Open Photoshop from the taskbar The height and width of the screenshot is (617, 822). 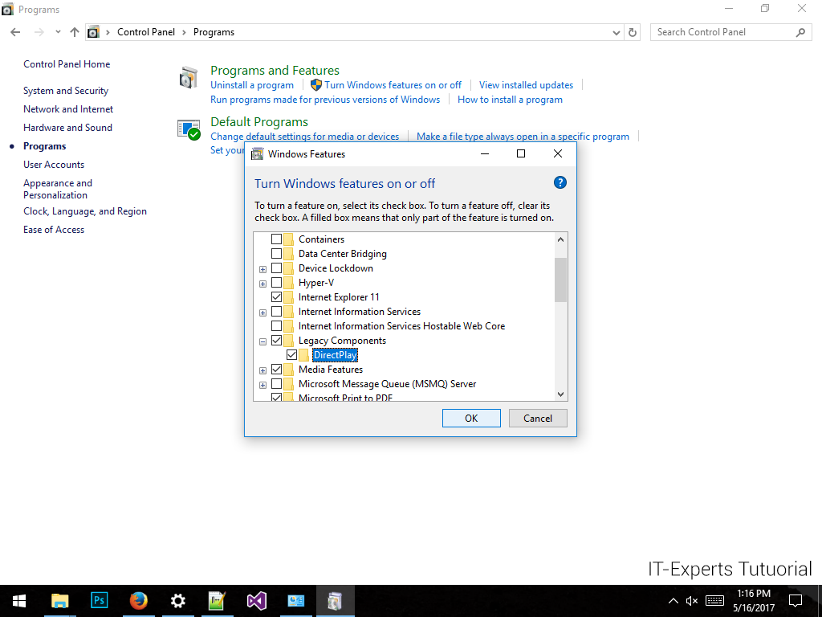(100, 601)
